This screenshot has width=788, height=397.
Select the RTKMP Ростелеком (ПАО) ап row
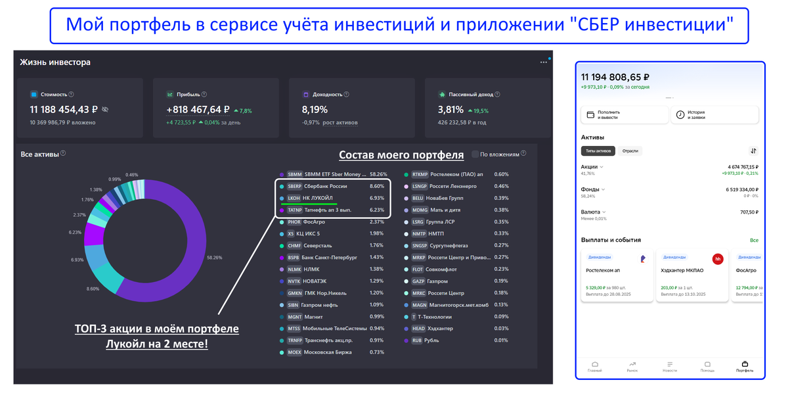point(458,174)
